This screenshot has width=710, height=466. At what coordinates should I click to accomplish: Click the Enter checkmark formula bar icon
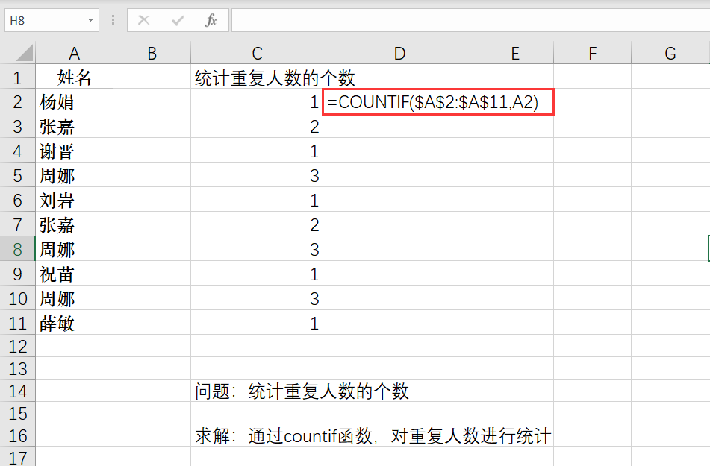click(x=178, y=20)
